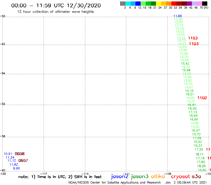The height and width of the screenshot is (185, 211).
Task: Select the 16.21 wave height reading
Action: [x=190, y=94]
